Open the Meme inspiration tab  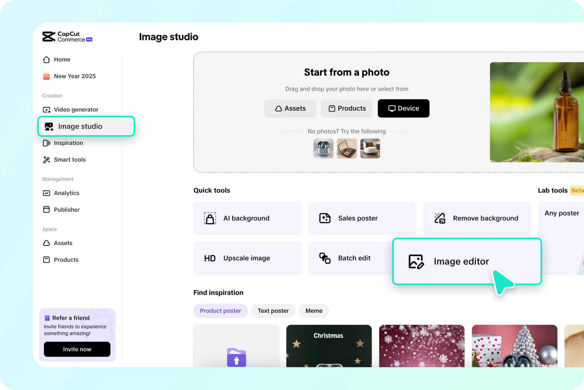click(314, 311)
